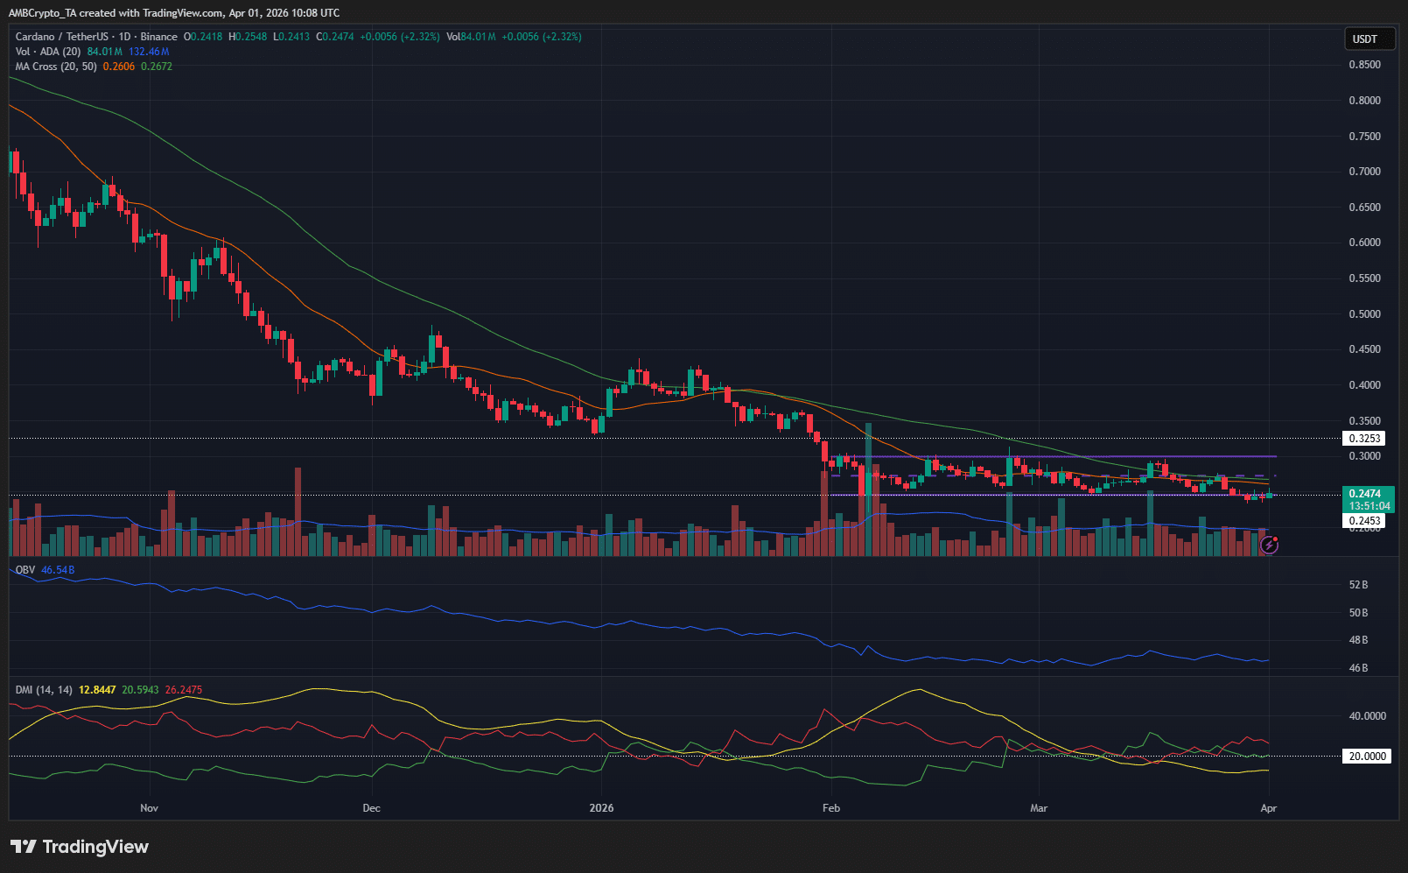This screenshot has width=1408, height=873.
Task: Click the 20.0000 DMI level label
Action: 1366,757
